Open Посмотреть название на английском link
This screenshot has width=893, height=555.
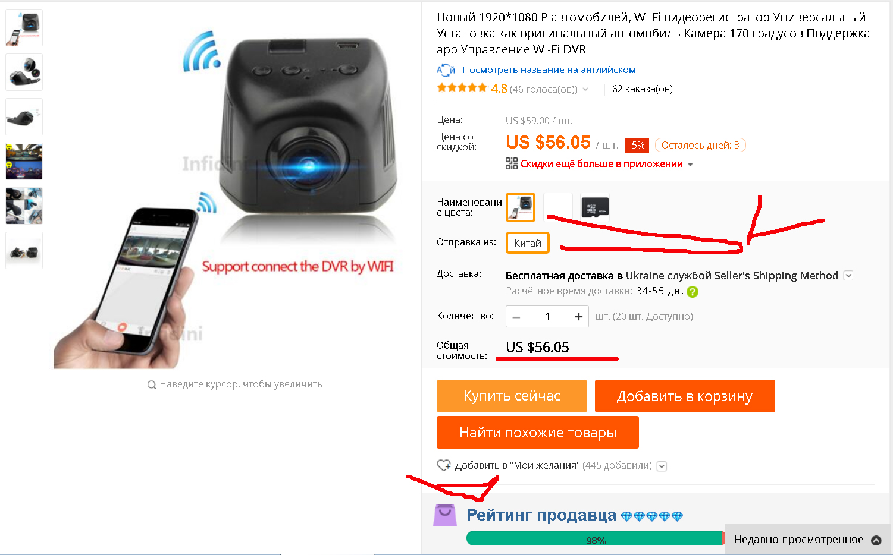coord(549,70)
